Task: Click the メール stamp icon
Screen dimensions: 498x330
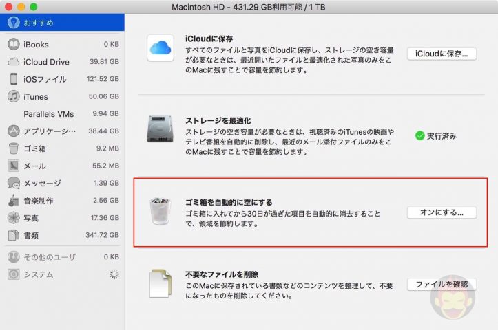Action: pos(13,166)
